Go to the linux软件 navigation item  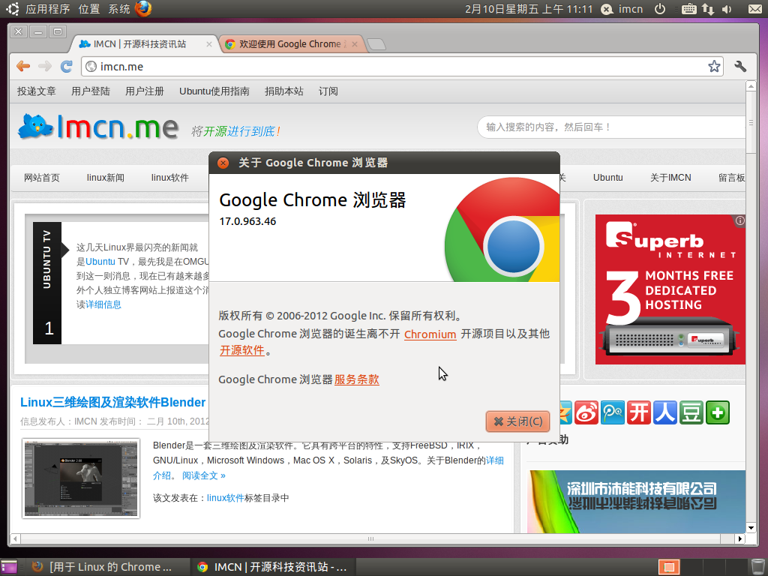[x=170, y=178]
